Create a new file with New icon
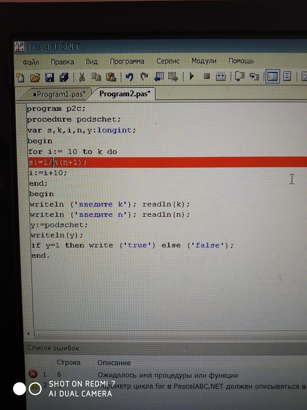This screenshot has height=410, width=307. (20, 78)
